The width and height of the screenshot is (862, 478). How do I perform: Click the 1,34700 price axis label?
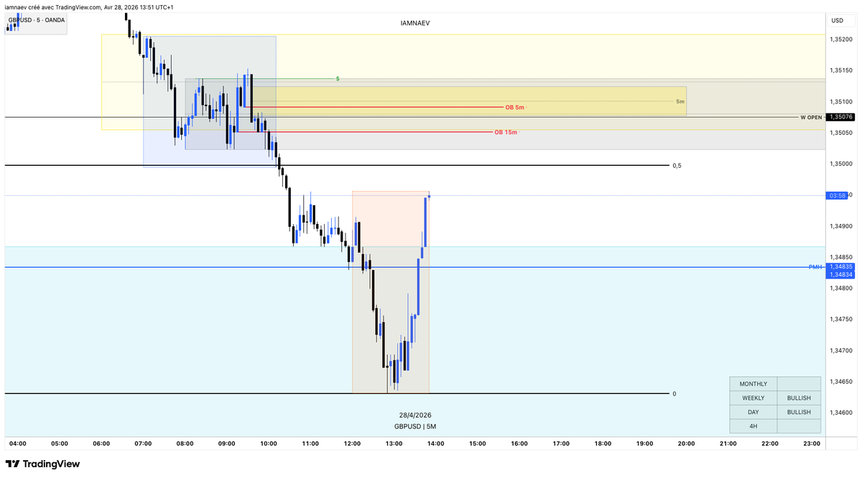[x=841, y=350]
